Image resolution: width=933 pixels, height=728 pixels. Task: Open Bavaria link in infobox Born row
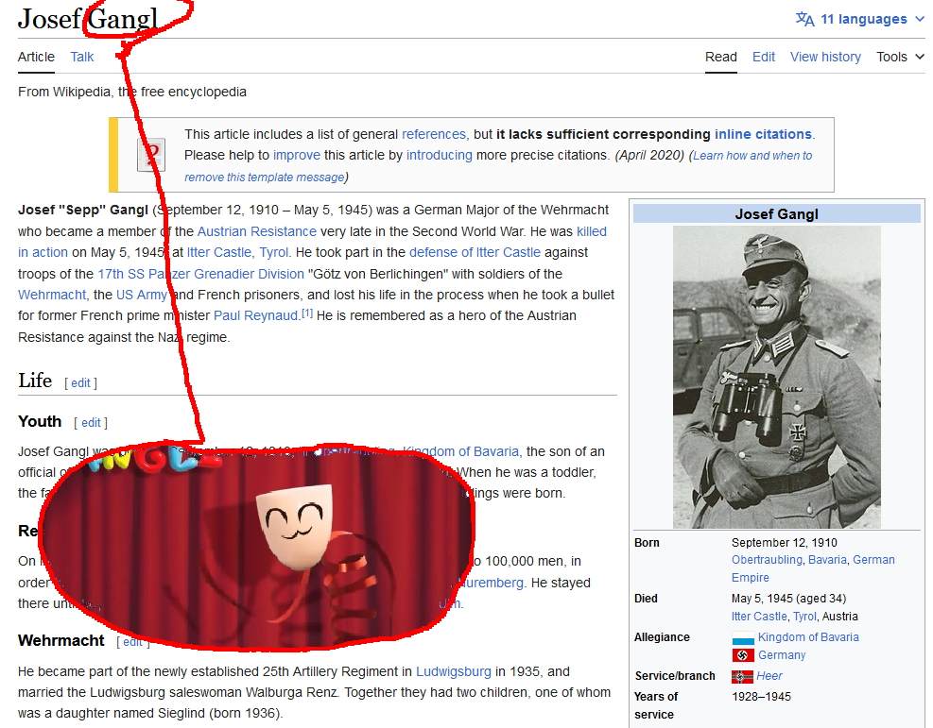point(827,560)
